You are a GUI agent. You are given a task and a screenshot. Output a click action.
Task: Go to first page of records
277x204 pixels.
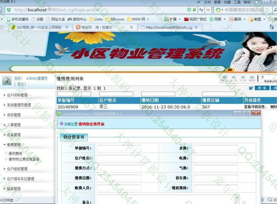pos(224,78)
